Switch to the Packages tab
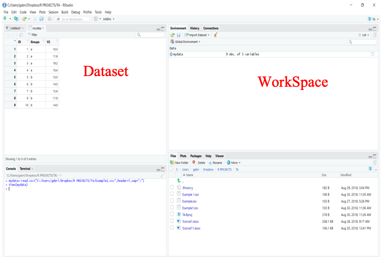This screenshot has width=384, height=257. (x=196, y=156)
